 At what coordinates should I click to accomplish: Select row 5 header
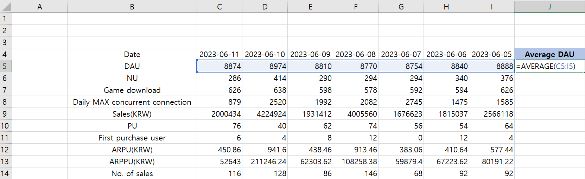(x=6, y=66)
